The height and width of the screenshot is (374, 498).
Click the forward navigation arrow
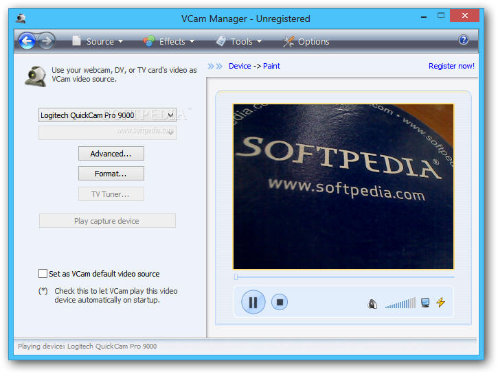pyautogui.click(x=47, y=41)
